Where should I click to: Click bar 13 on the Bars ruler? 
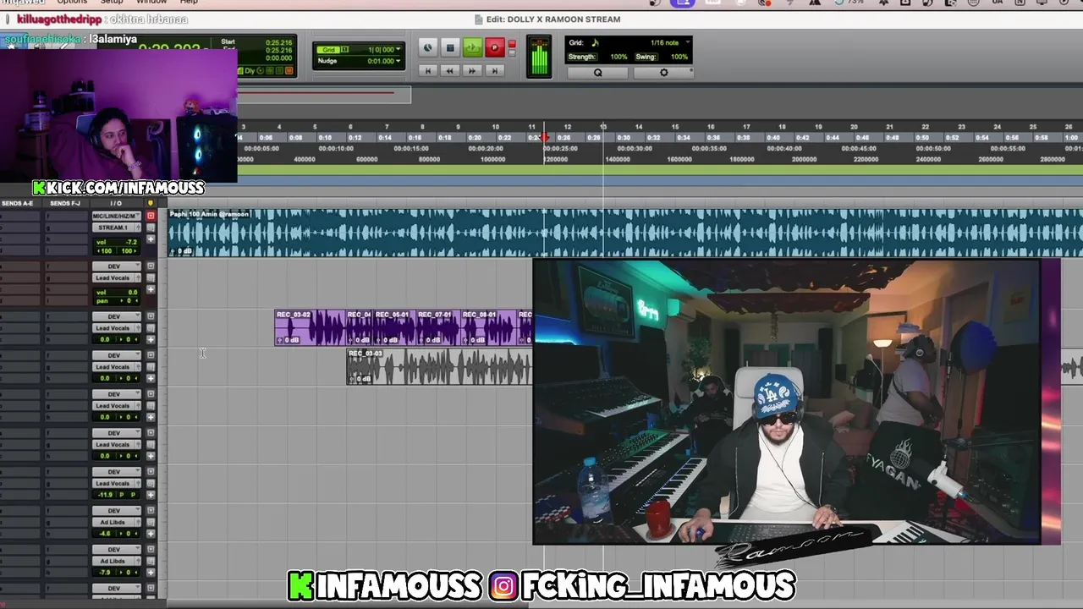(603, 127)
